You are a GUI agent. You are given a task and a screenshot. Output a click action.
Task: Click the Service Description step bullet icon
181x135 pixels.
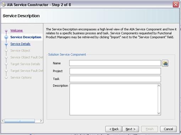[6, 37]
